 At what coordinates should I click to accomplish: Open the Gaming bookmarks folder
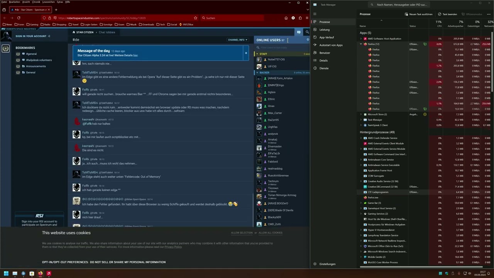coord(32,24)
